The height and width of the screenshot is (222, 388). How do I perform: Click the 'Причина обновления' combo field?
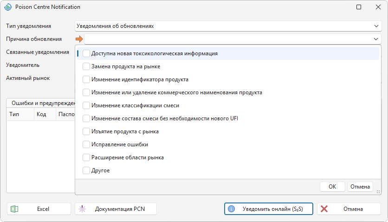pos(233,39)
